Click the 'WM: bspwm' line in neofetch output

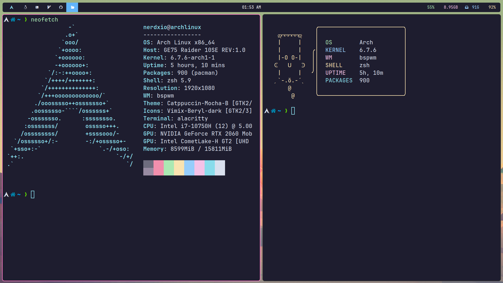pos(158,96)
